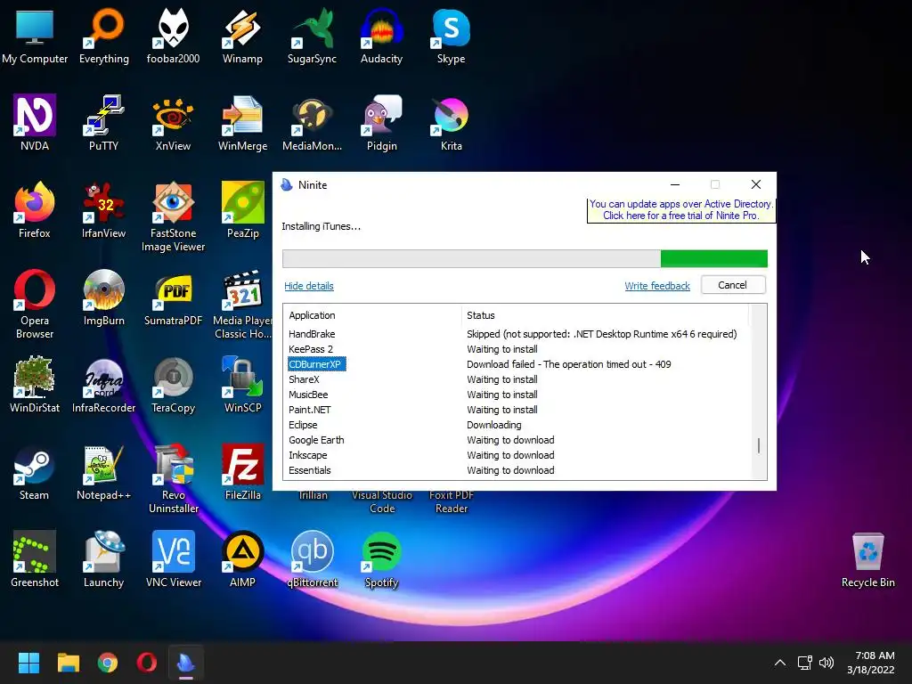Select the Eclipse application row
Viewport: 912px width, 684px height.
518,425
